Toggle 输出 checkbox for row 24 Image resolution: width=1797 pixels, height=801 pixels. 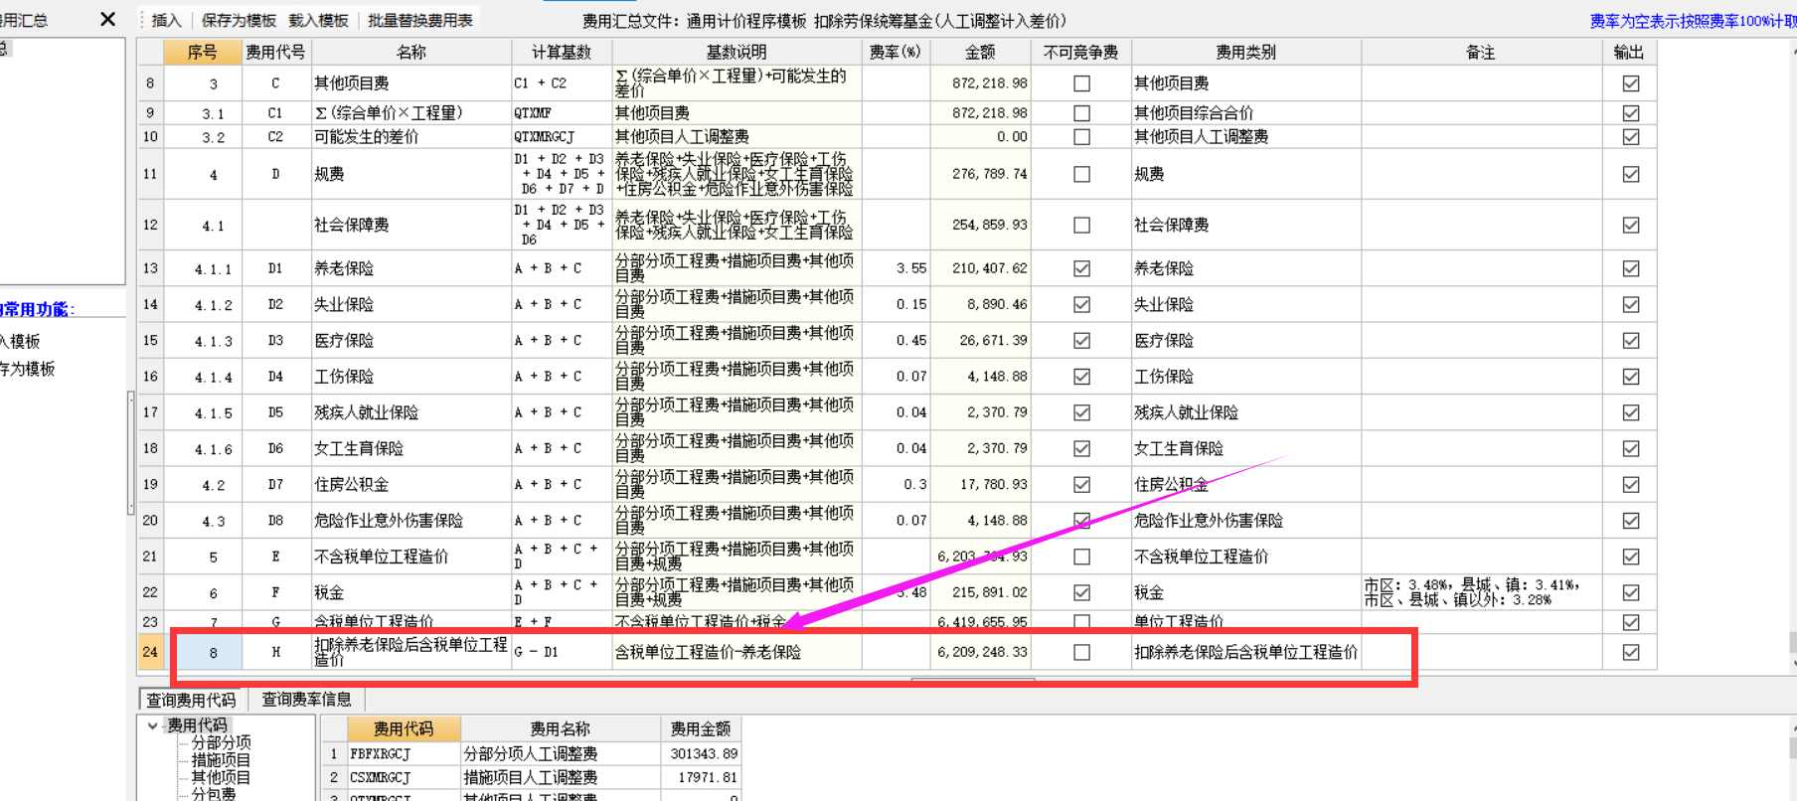(1631, 652)
